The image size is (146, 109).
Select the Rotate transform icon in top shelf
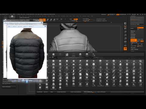54,20
